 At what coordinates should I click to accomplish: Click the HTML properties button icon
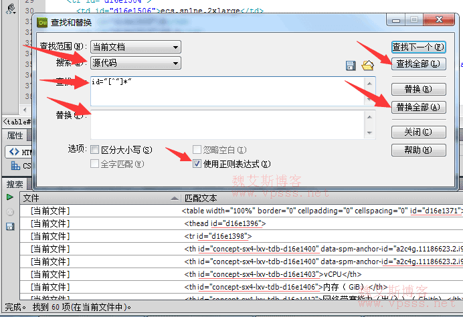pyautogui.click(x=15, y=152)
